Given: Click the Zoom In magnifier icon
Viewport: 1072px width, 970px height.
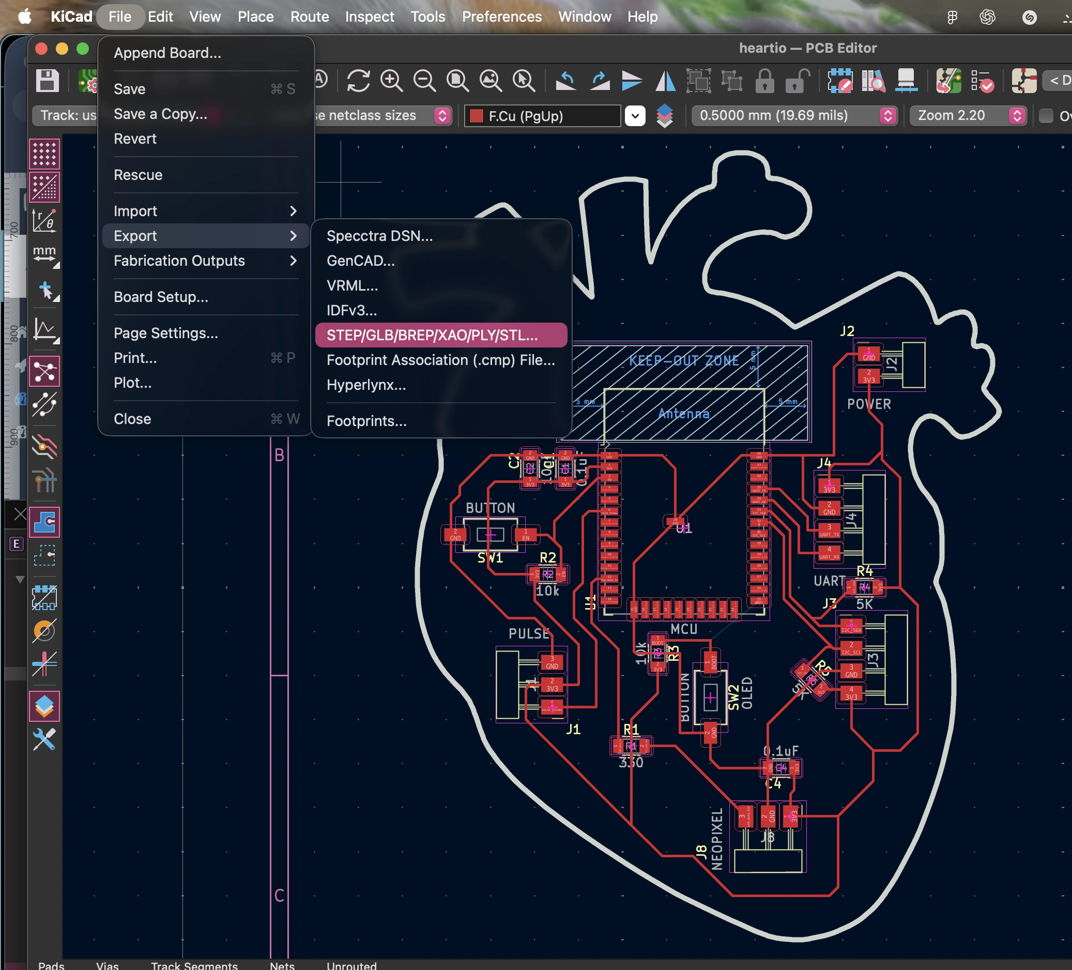Looking at the screenshot, I should [391, 81].
